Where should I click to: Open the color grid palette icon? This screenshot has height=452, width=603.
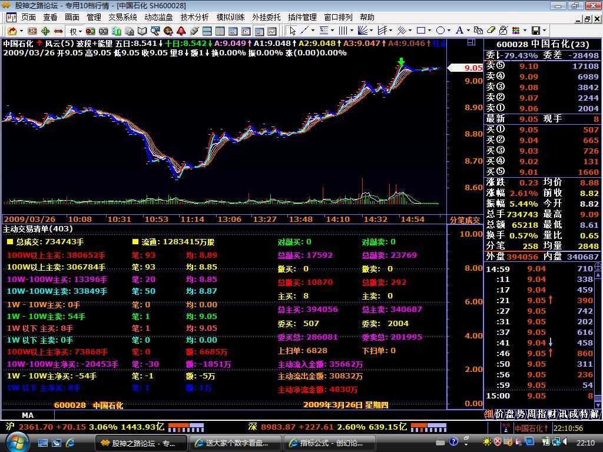pyautogui.click(x=516, y=31)
